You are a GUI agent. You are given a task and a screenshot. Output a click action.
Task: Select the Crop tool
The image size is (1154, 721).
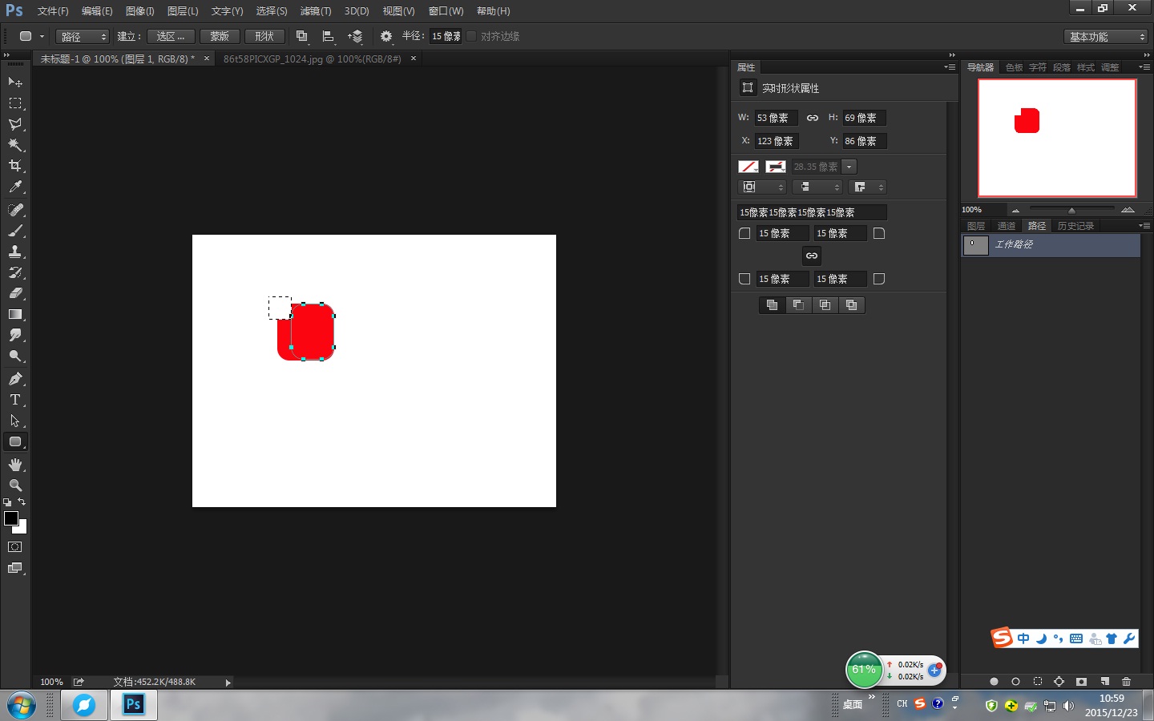pos(15,166)
